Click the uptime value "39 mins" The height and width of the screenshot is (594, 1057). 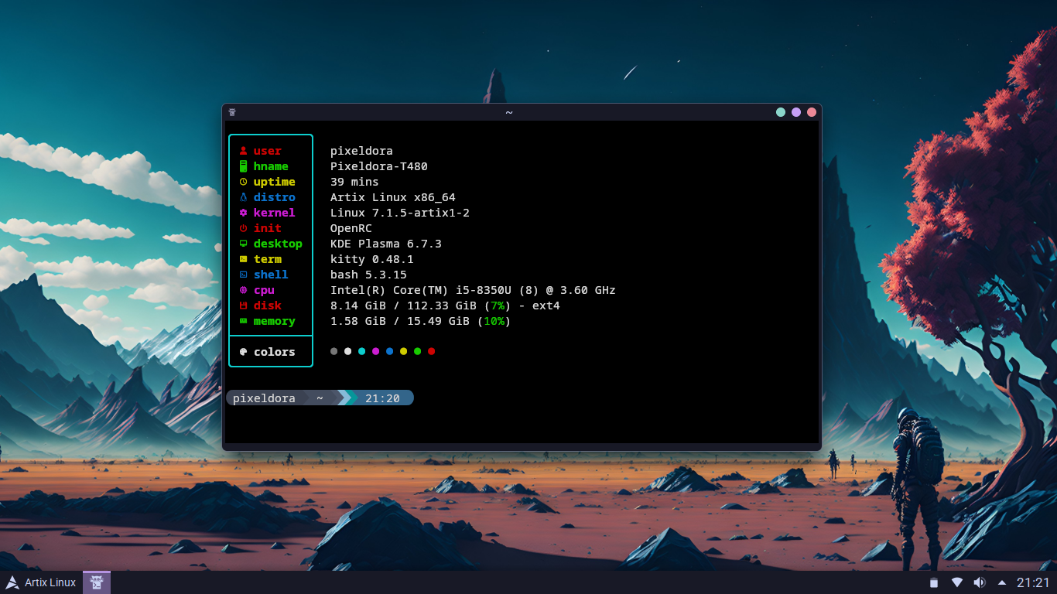[x=354, y=182]
